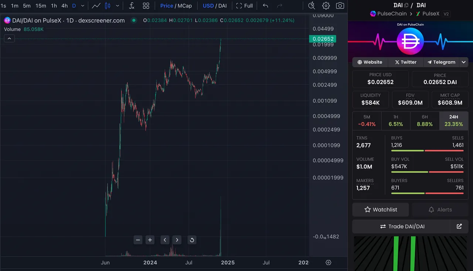Select the 1H stats tab

tap(396, 121)
